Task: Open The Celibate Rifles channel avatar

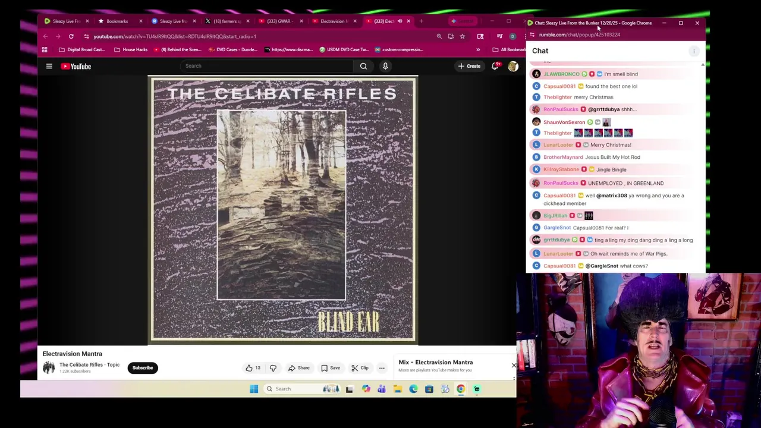Action: (49, 368)
